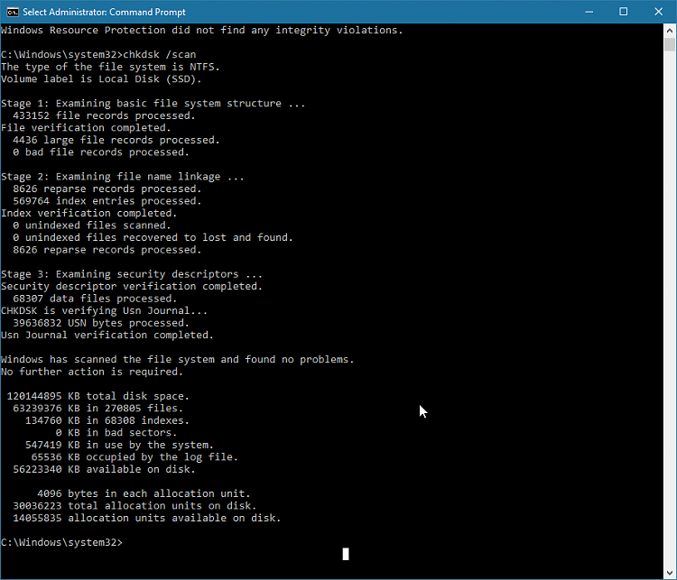Click 'Windows Resource Protection did not find' line
Image resolution: width=677 pixels, height=580 pixels.
pyautogui.click(x=201, y=30)
